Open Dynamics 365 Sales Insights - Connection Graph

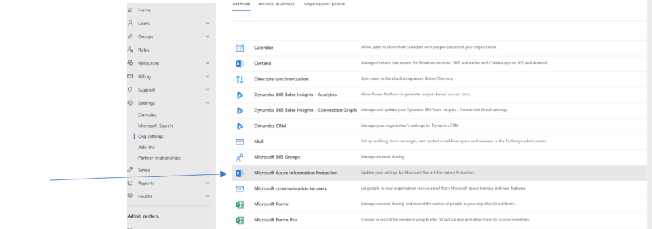point(305,110)
